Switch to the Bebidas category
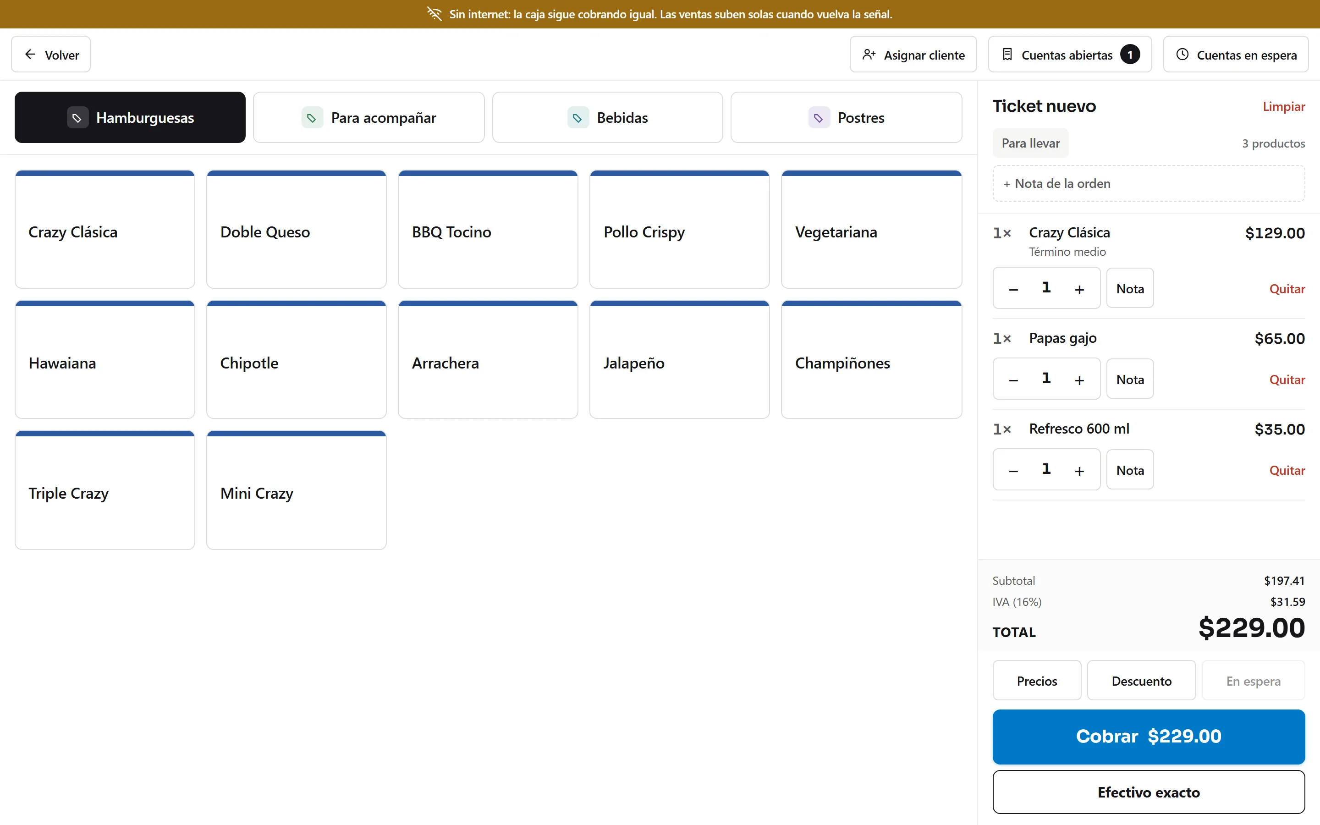1320x825 pixels. pos(608,117)
